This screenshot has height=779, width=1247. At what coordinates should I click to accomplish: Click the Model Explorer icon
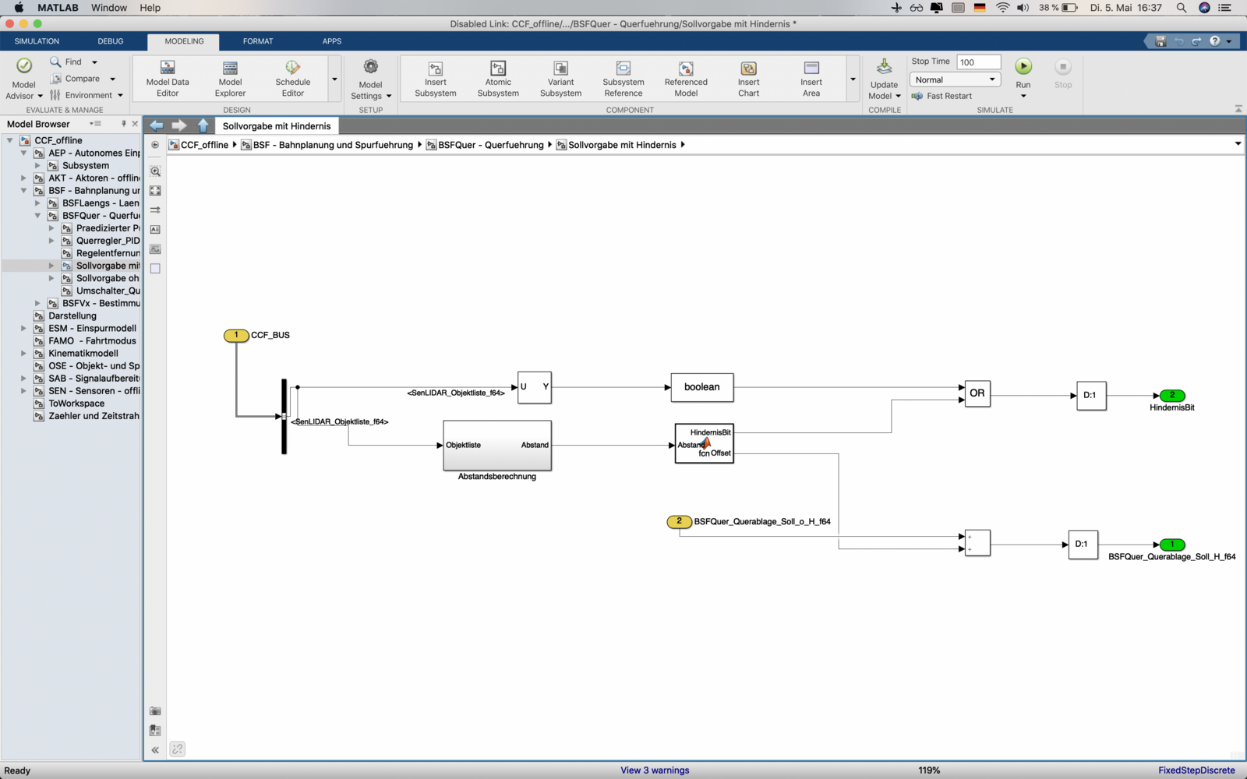[230, 69]
